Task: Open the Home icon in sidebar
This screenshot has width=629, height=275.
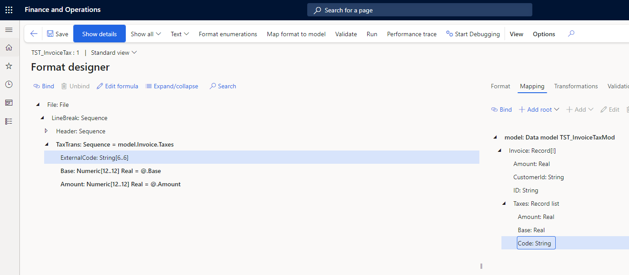Action: [9, 48]
